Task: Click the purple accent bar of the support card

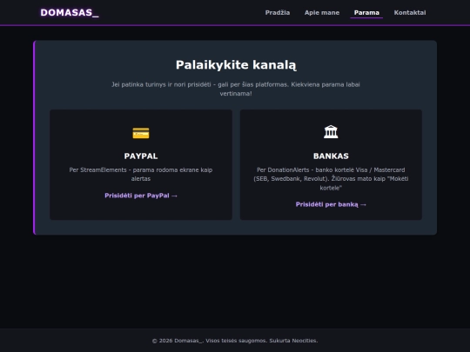Action: (x=34, y=137)
